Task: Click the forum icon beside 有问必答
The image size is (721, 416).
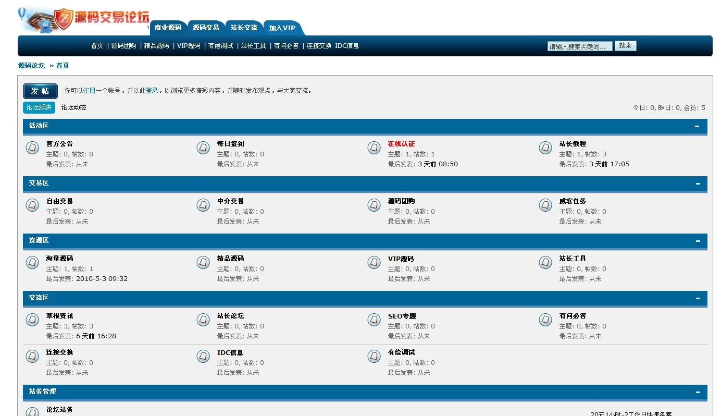Action: (x=545, y=320)
